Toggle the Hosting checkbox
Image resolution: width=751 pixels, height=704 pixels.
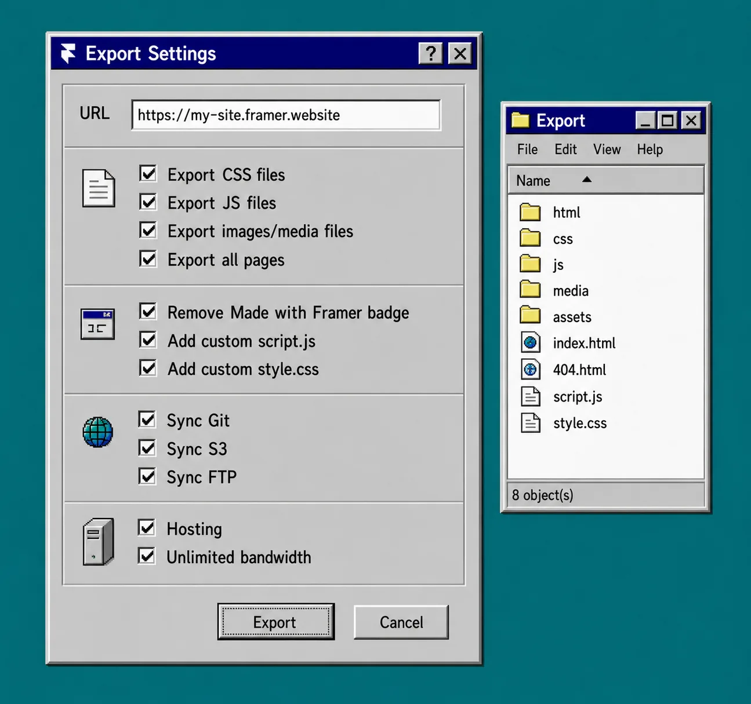click(x=147, y=527)
